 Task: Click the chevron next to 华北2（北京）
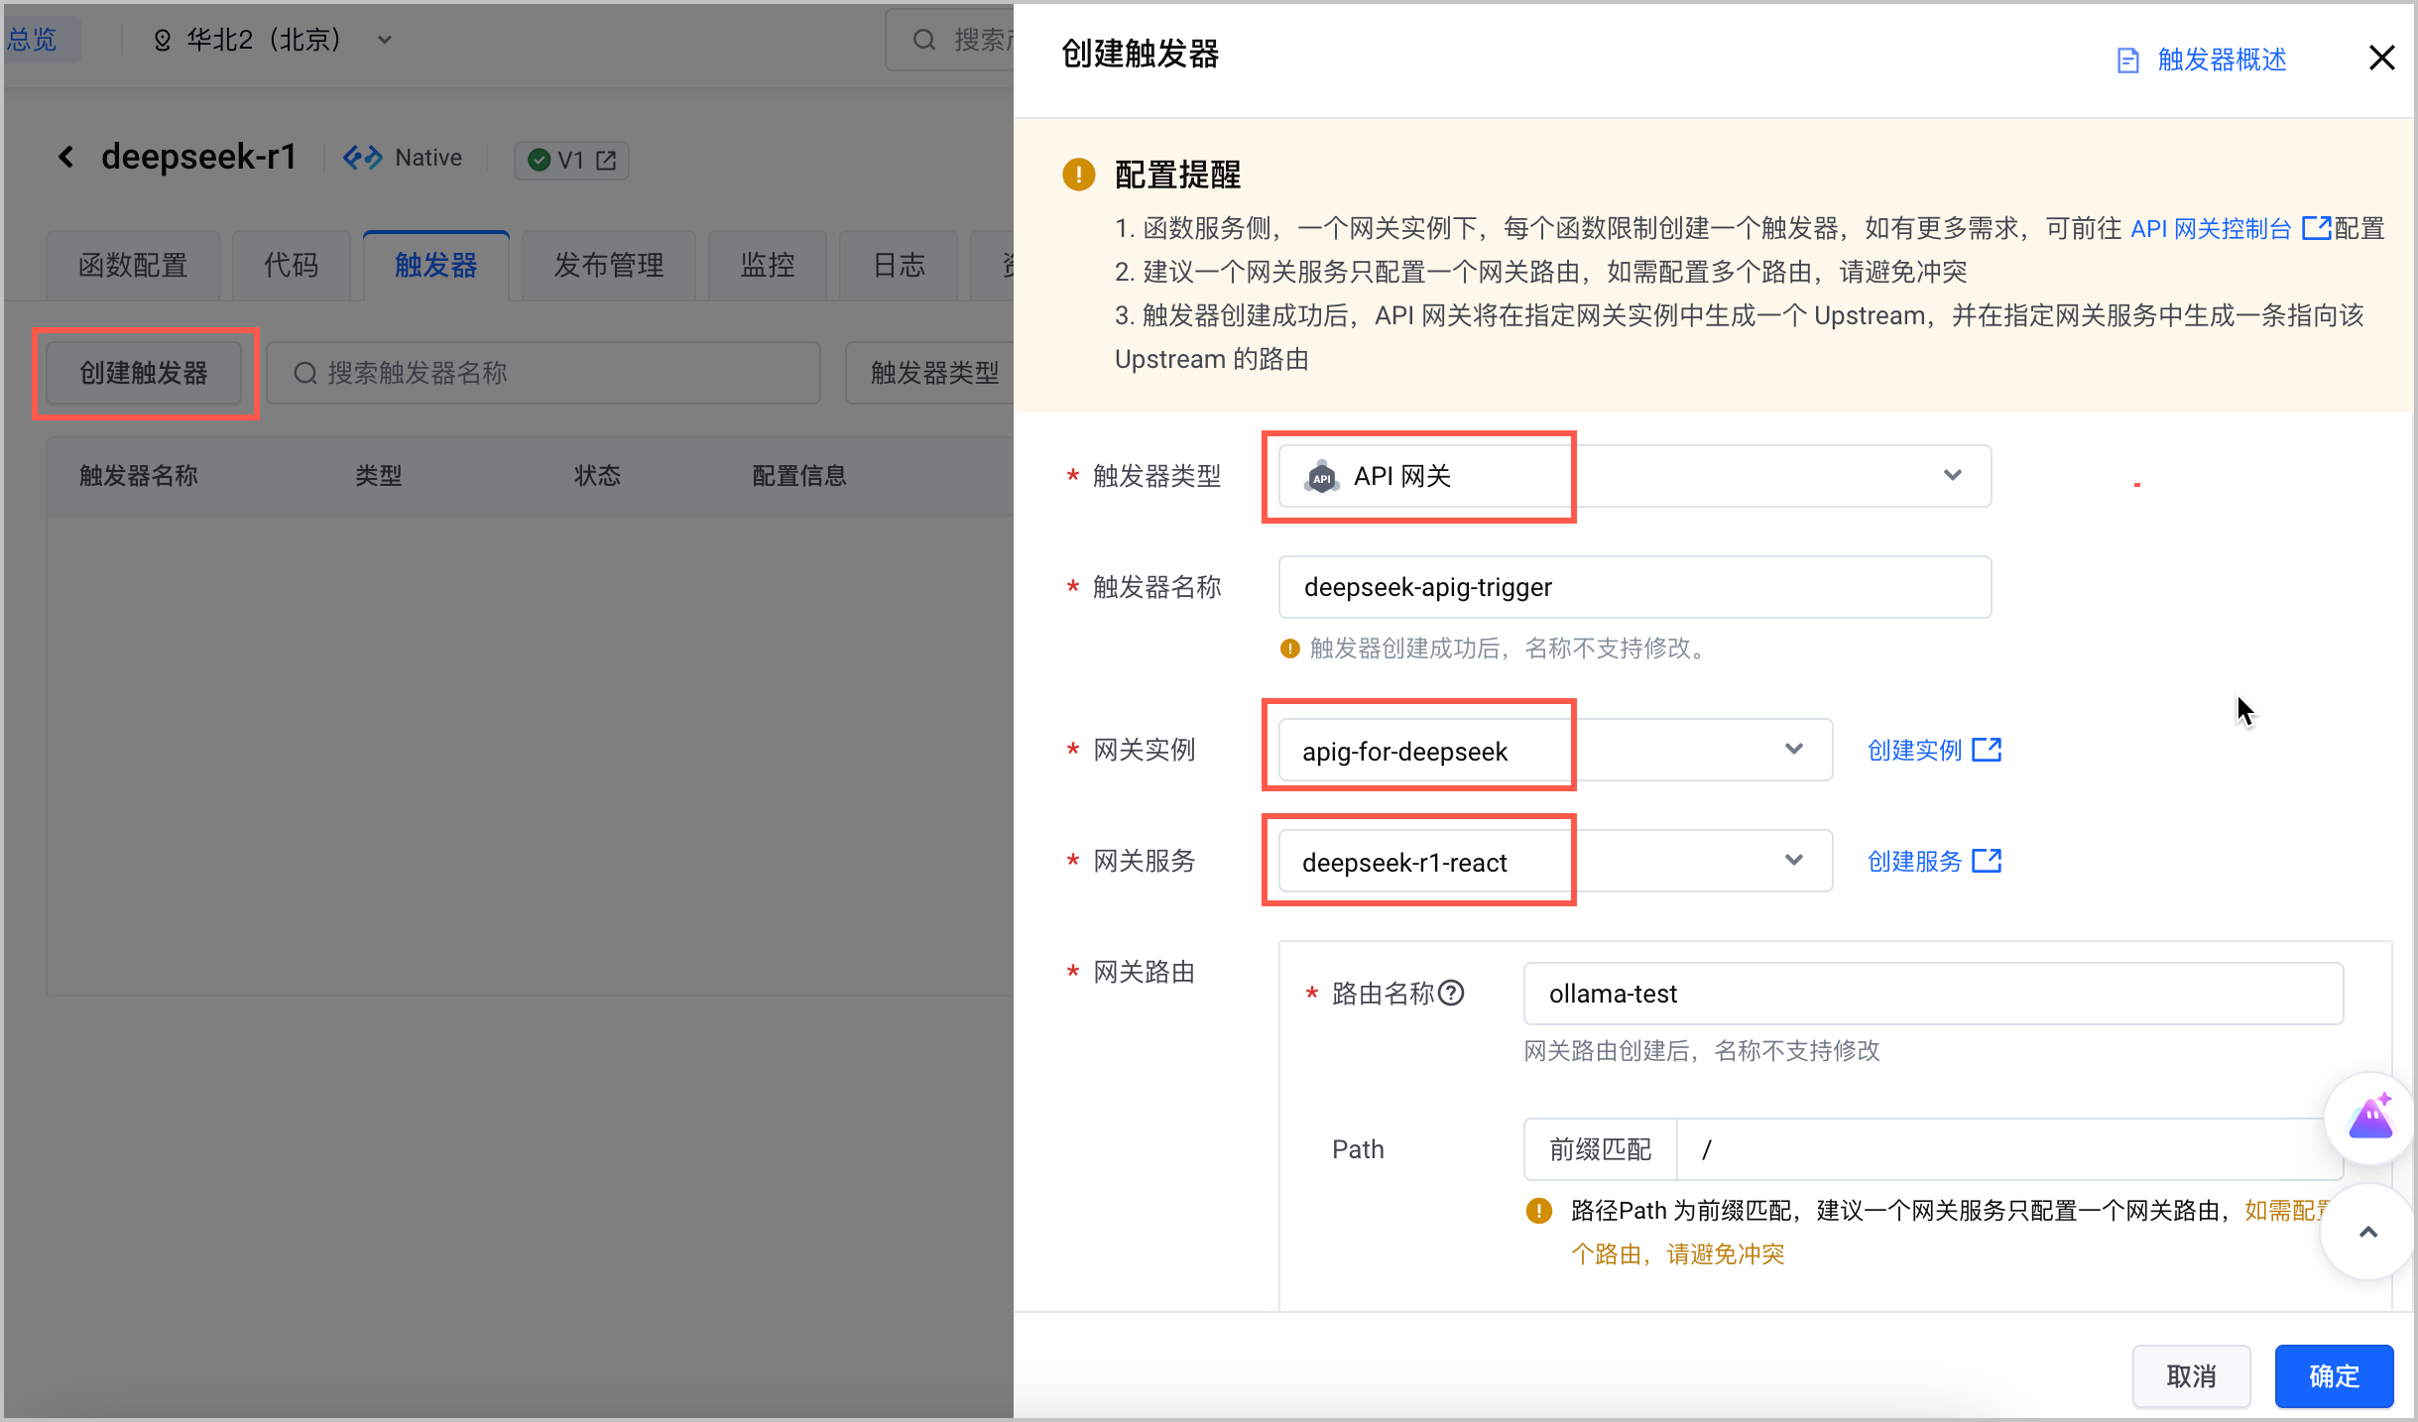pyautogui.click(x=385, y=41)
